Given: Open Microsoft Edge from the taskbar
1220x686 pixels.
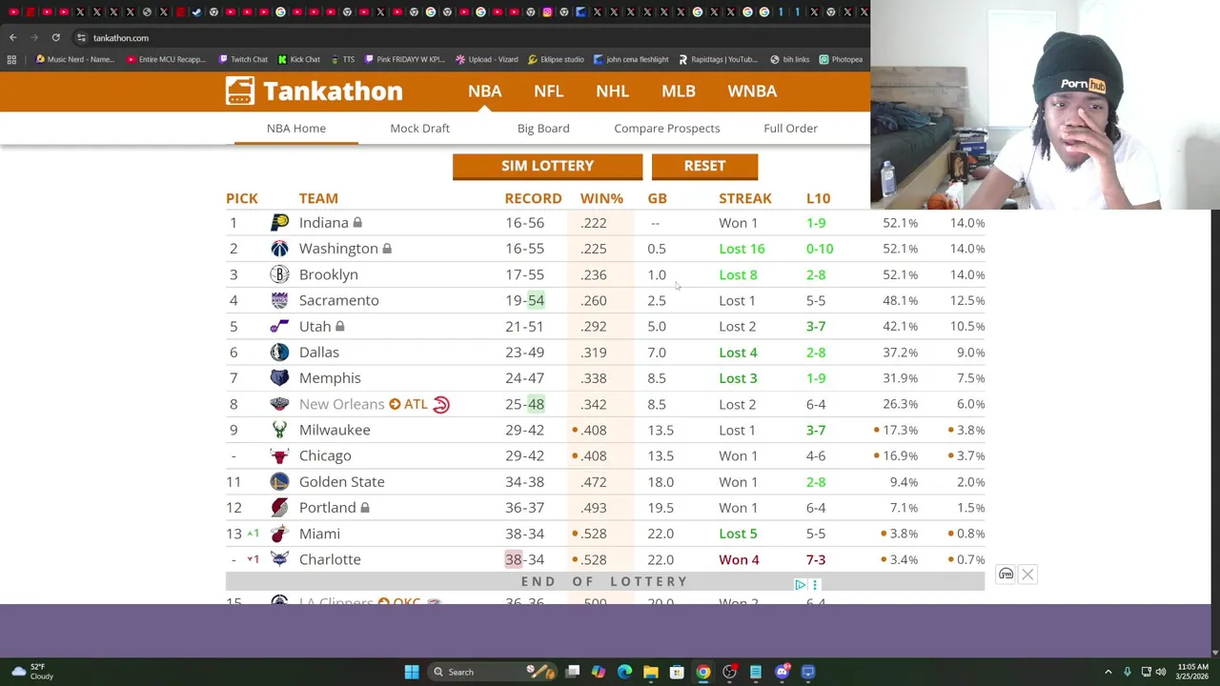Looking at the screenshot, I should [x=624, y=672].
